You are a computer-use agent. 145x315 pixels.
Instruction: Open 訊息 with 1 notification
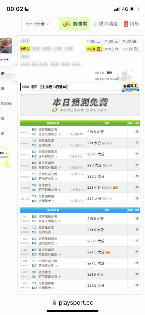click(x=132, y=24)
